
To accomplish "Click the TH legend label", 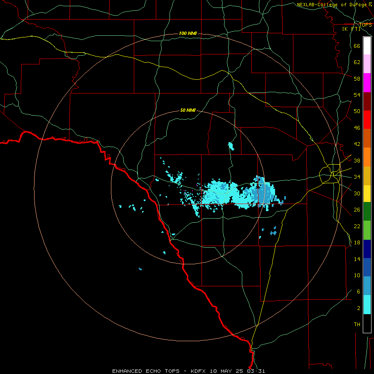I will pyautogui.click(x=357, y=325).
